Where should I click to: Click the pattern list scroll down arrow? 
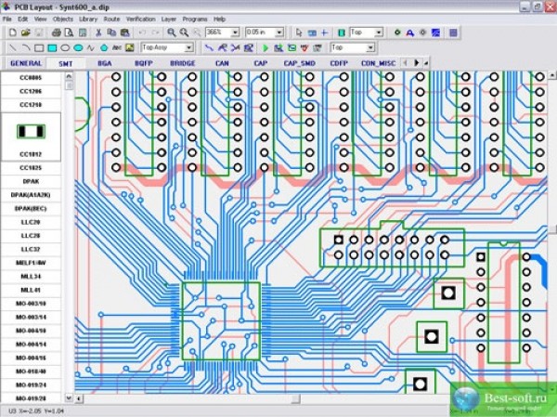coord(69,397)
